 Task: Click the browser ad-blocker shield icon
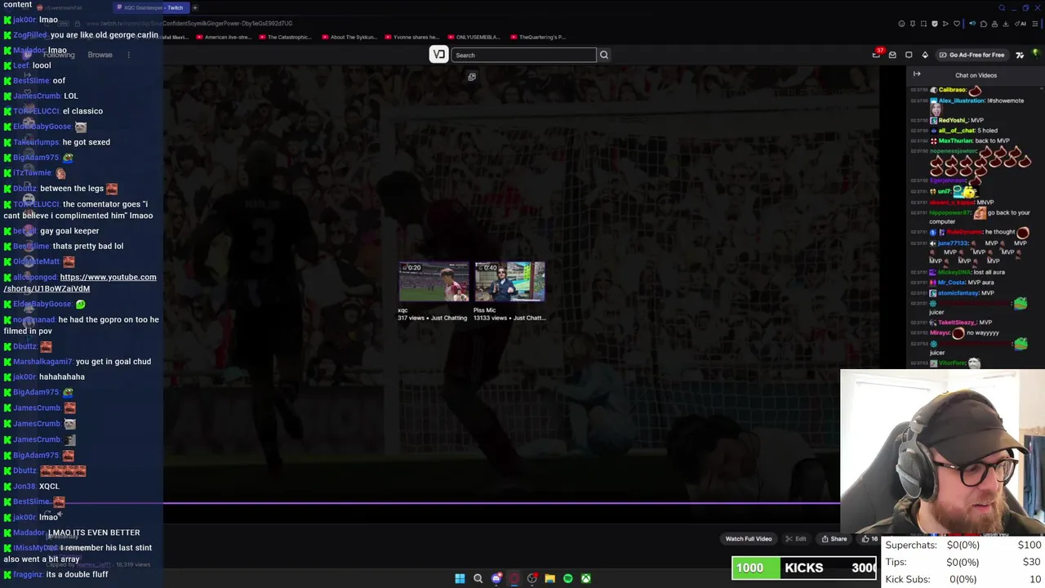935,24
